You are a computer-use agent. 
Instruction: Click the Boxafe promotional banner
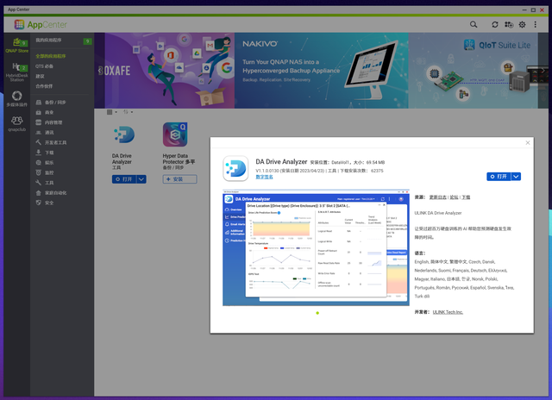coord(165,71)
